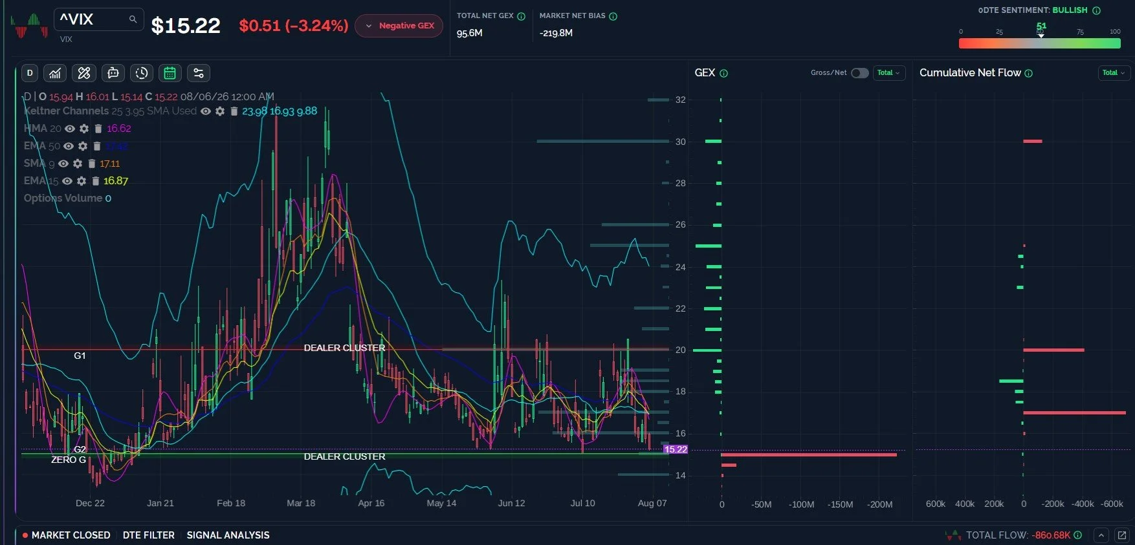This screenshot has height=545, width=1135.
Task: Click the upper DEALER CLUSTER label near 20
Action: (345, 348)
